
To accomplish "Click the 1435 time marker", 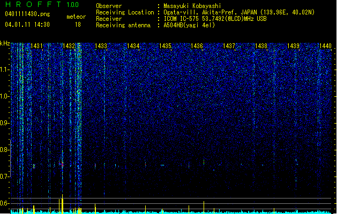I will click(x=165, y=46).
